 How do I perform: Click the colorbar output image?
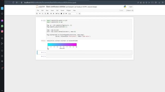62,46
